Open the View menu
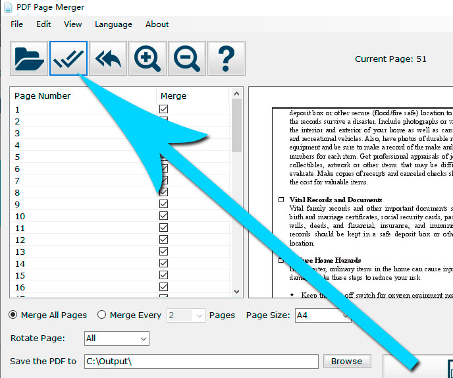453x378 pixels. point(73,24)
